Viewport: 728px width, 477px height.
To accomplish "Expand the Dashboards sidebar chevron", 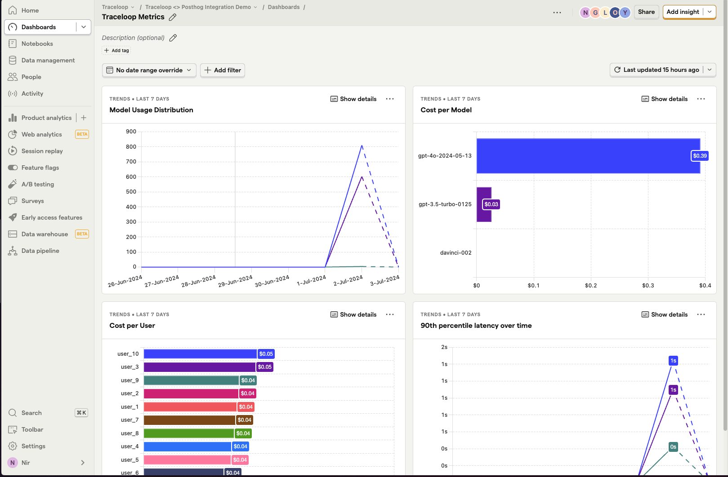I will click(84, 27).
